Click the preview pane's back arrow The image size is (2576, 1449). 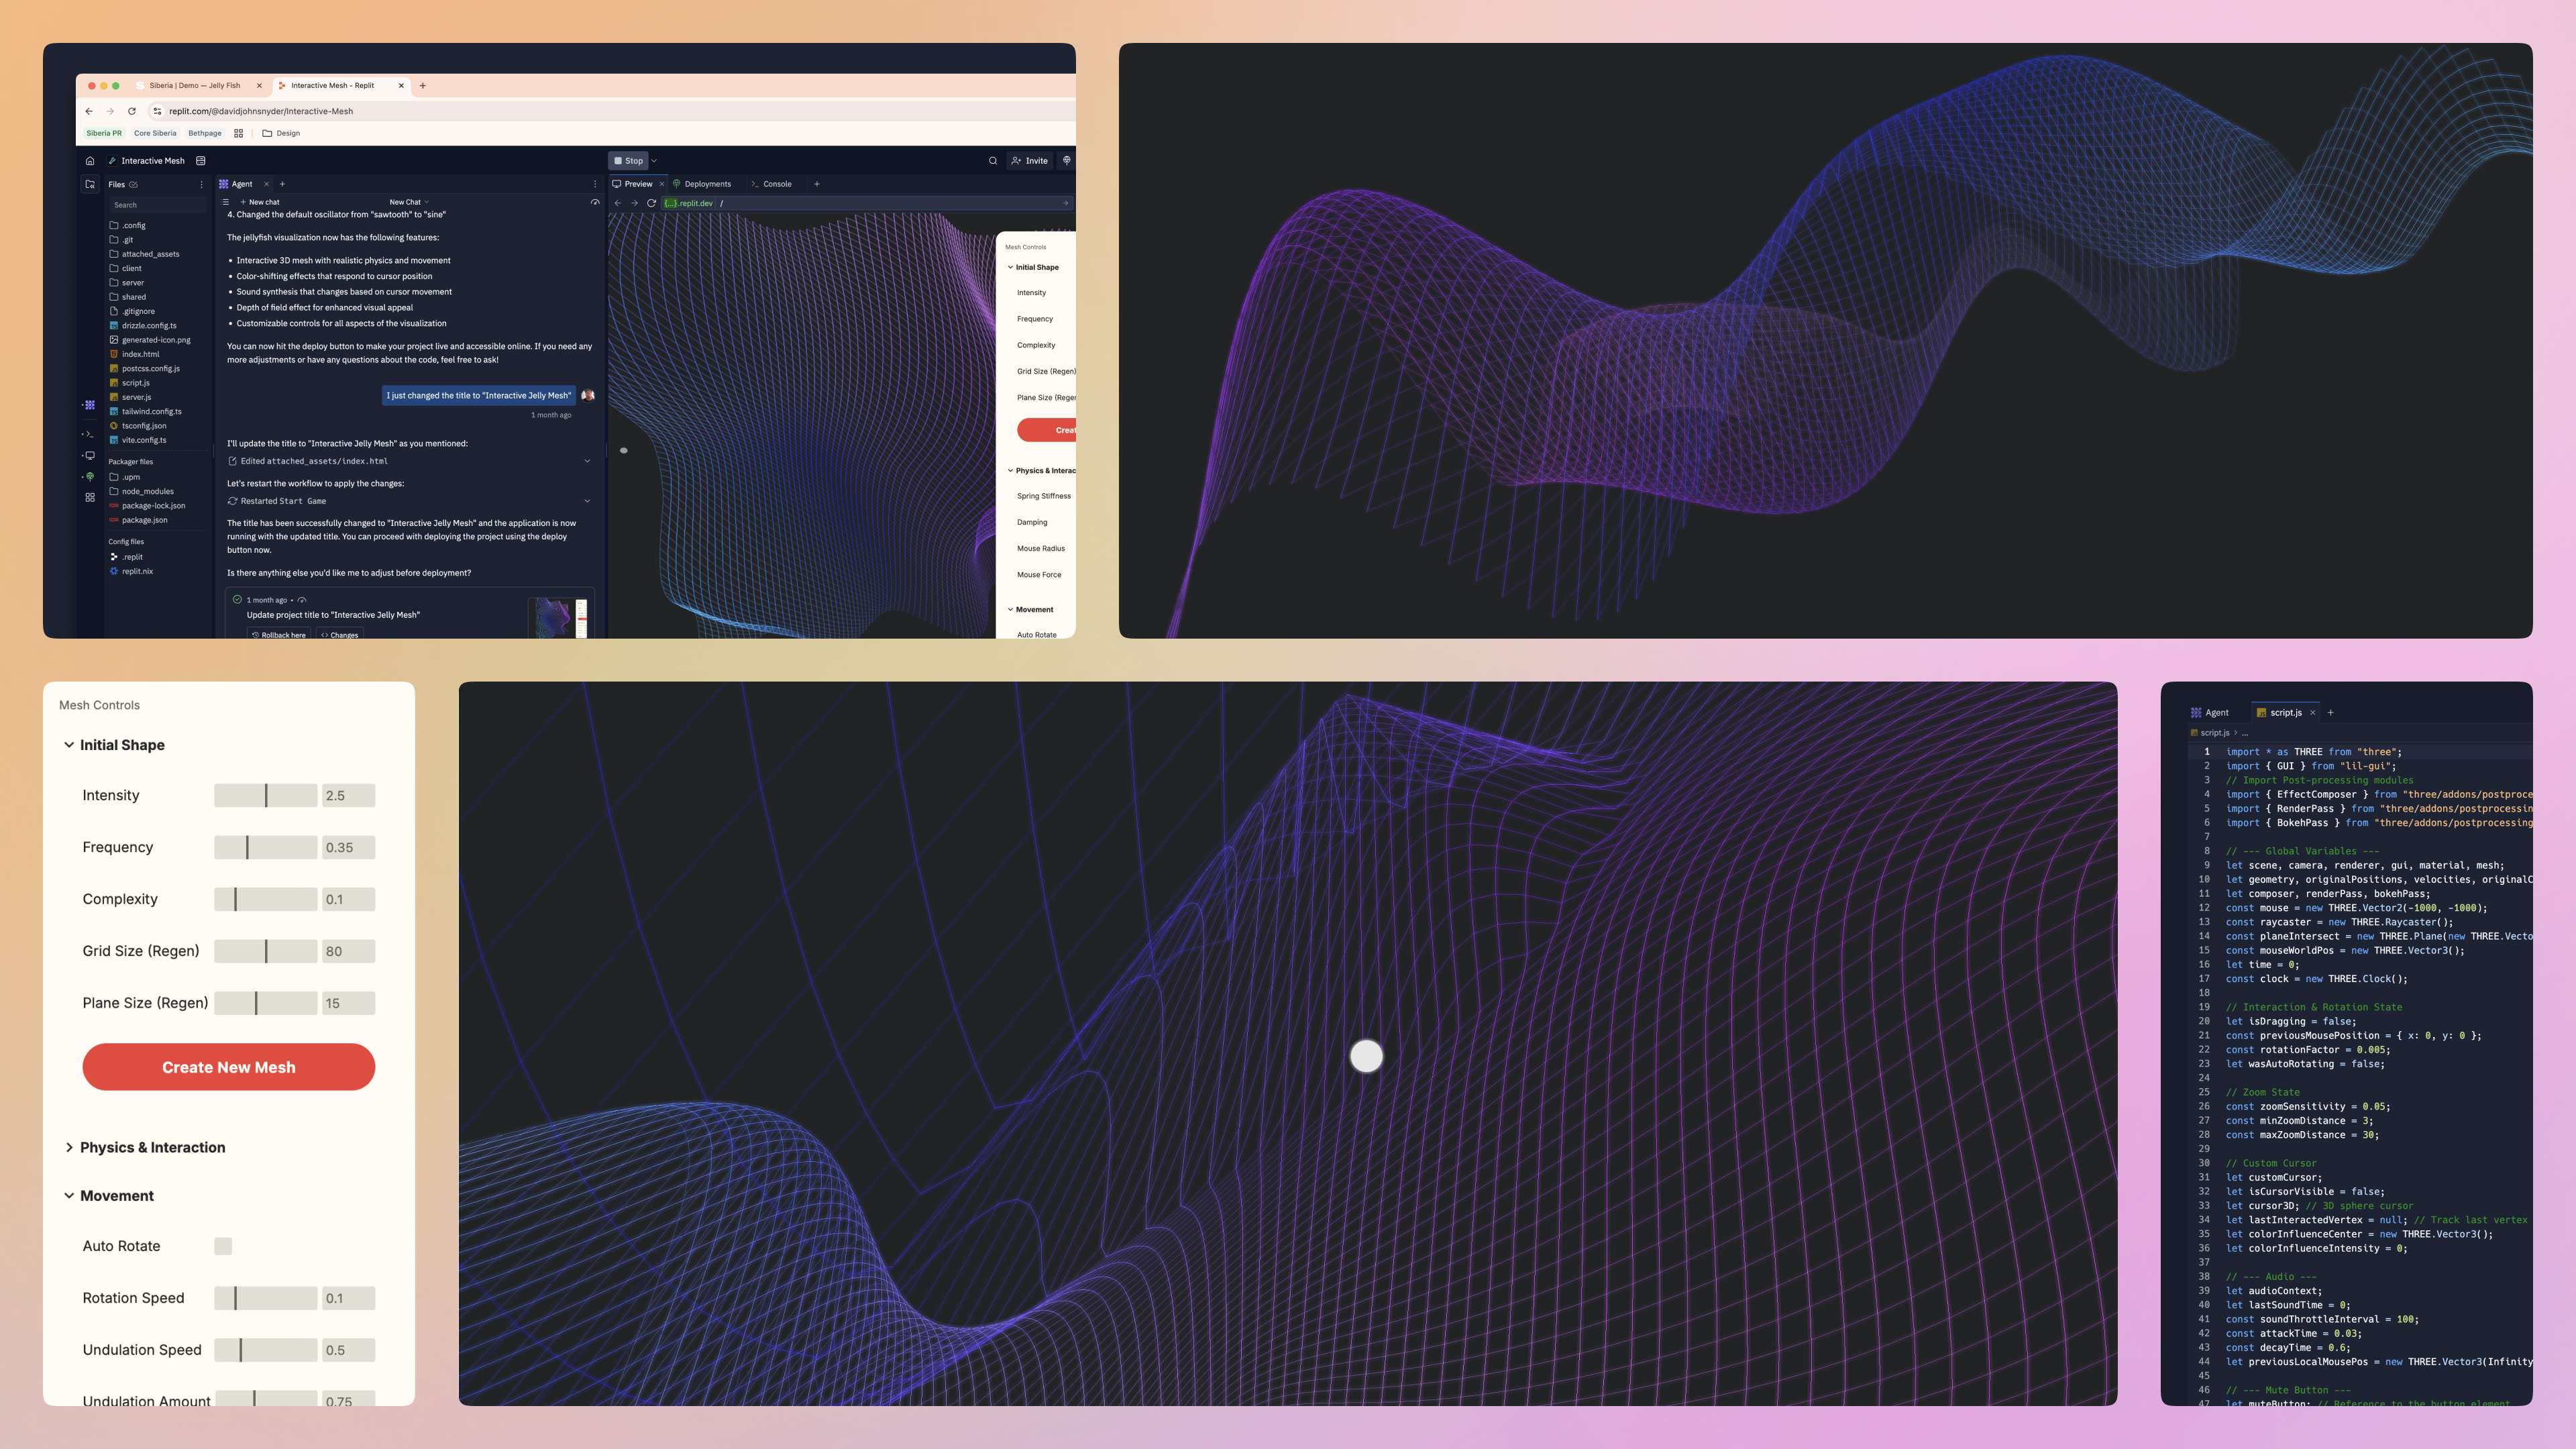tap(618, 203)
